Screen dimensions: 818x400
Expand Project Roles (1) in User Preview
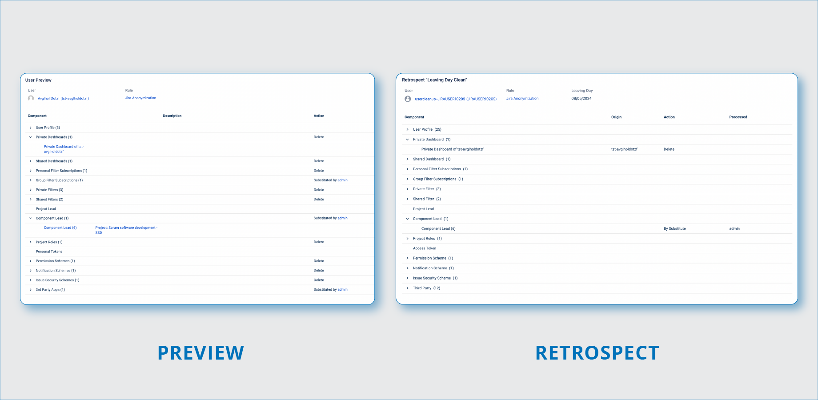[30, 242]
